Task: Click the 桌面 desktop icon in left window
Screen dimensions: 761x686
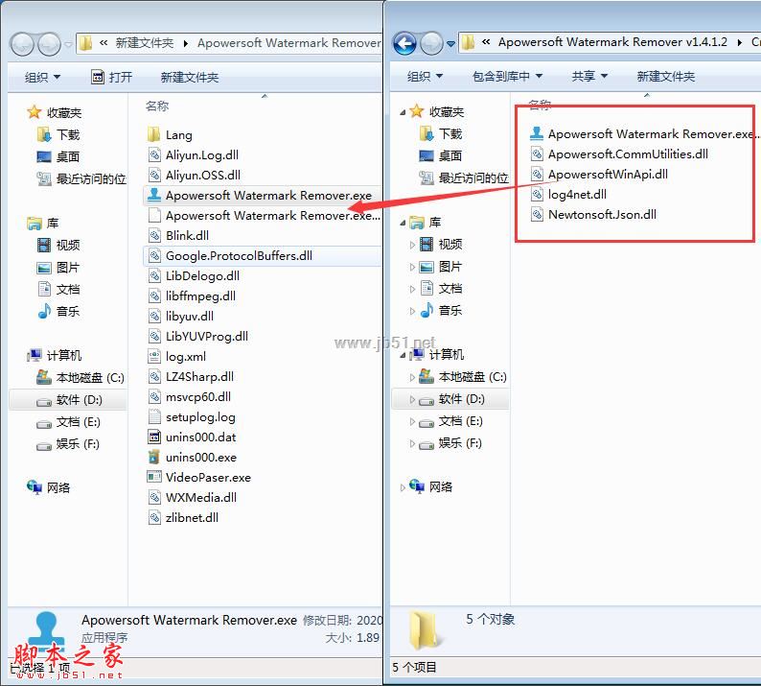Action: 44,156
